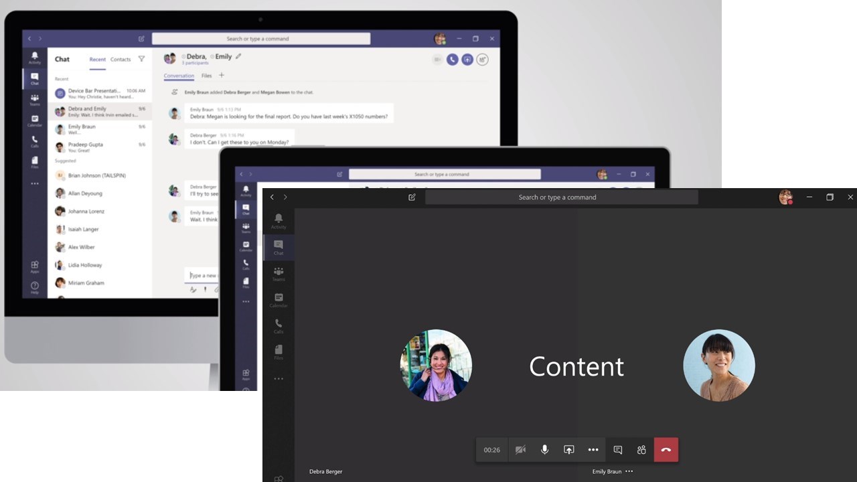This screenshot has height=482, width=857.
Task: Click the 00:26 call timer
Action: (492, 450)
